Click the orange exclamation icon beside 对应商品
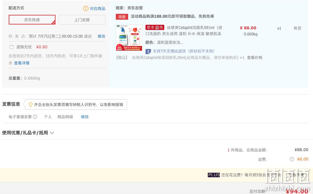The height and width of the screenshot is (194, 313). (86, 8)
